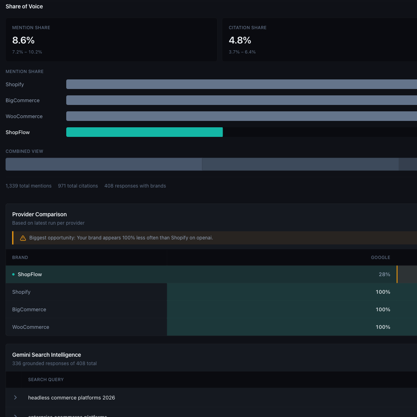Screen dimensions: 417x417
Task: Click the 7.2% – 10.2% range text
Action: tap(27, 52)
